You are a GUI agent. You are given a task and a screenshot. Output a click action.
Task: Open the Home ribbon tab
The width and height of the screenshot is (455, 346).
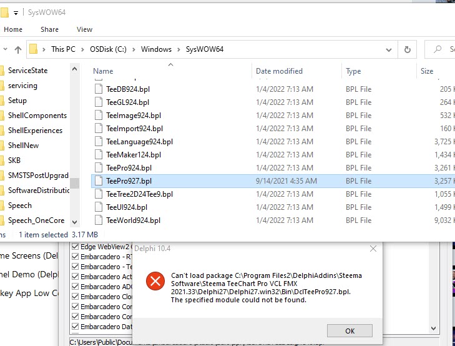pyautogui.click(x=13, y=29)
